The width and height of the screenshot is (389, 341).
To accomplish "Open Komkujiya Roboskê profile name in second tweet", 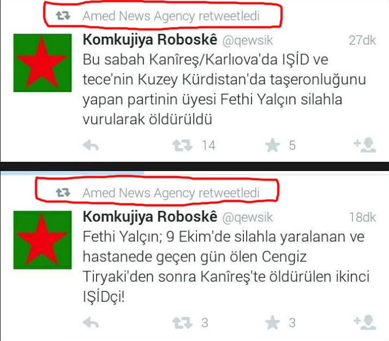I will (150, 217).
